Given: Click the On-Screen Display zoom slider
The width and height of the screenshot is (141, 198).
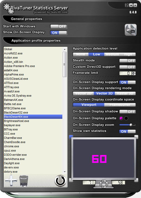Looking at the screenshot, I should (x=128, y=125).
